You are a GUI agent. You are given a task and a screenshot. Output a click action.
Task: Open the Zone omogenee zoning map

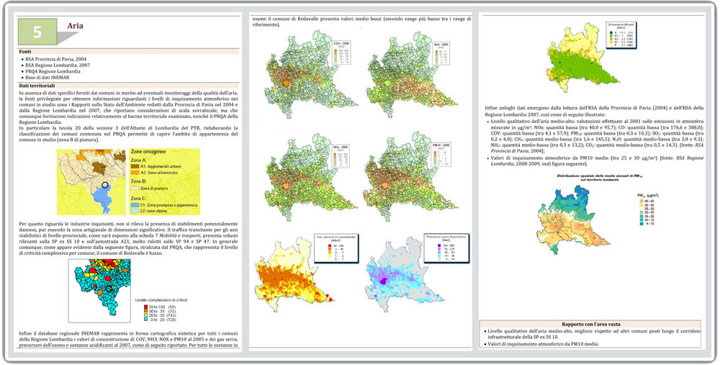pyautogui.click(x=91, y=181)
